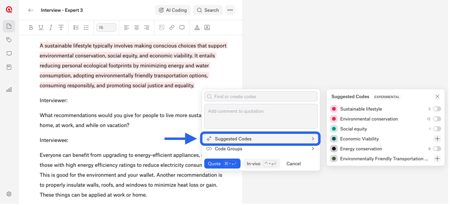
Task: Add a hyperlink via link icon
Action: tap(172, 28)
